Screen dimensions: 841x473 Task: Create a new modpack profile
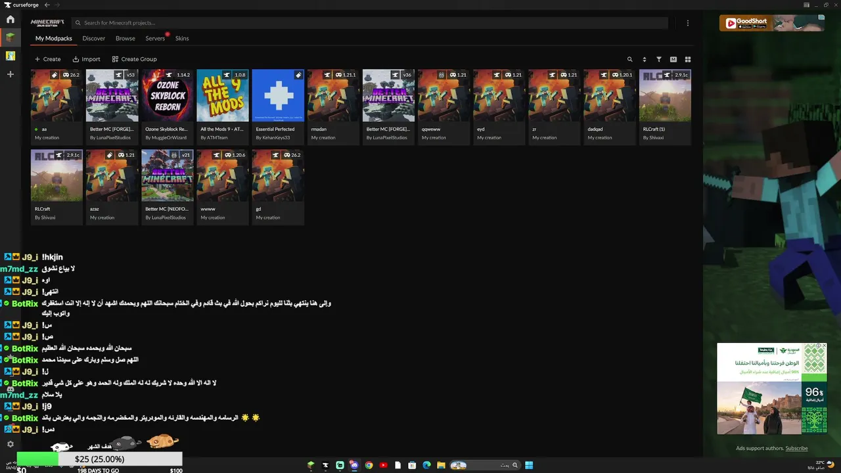click(47, 59)
